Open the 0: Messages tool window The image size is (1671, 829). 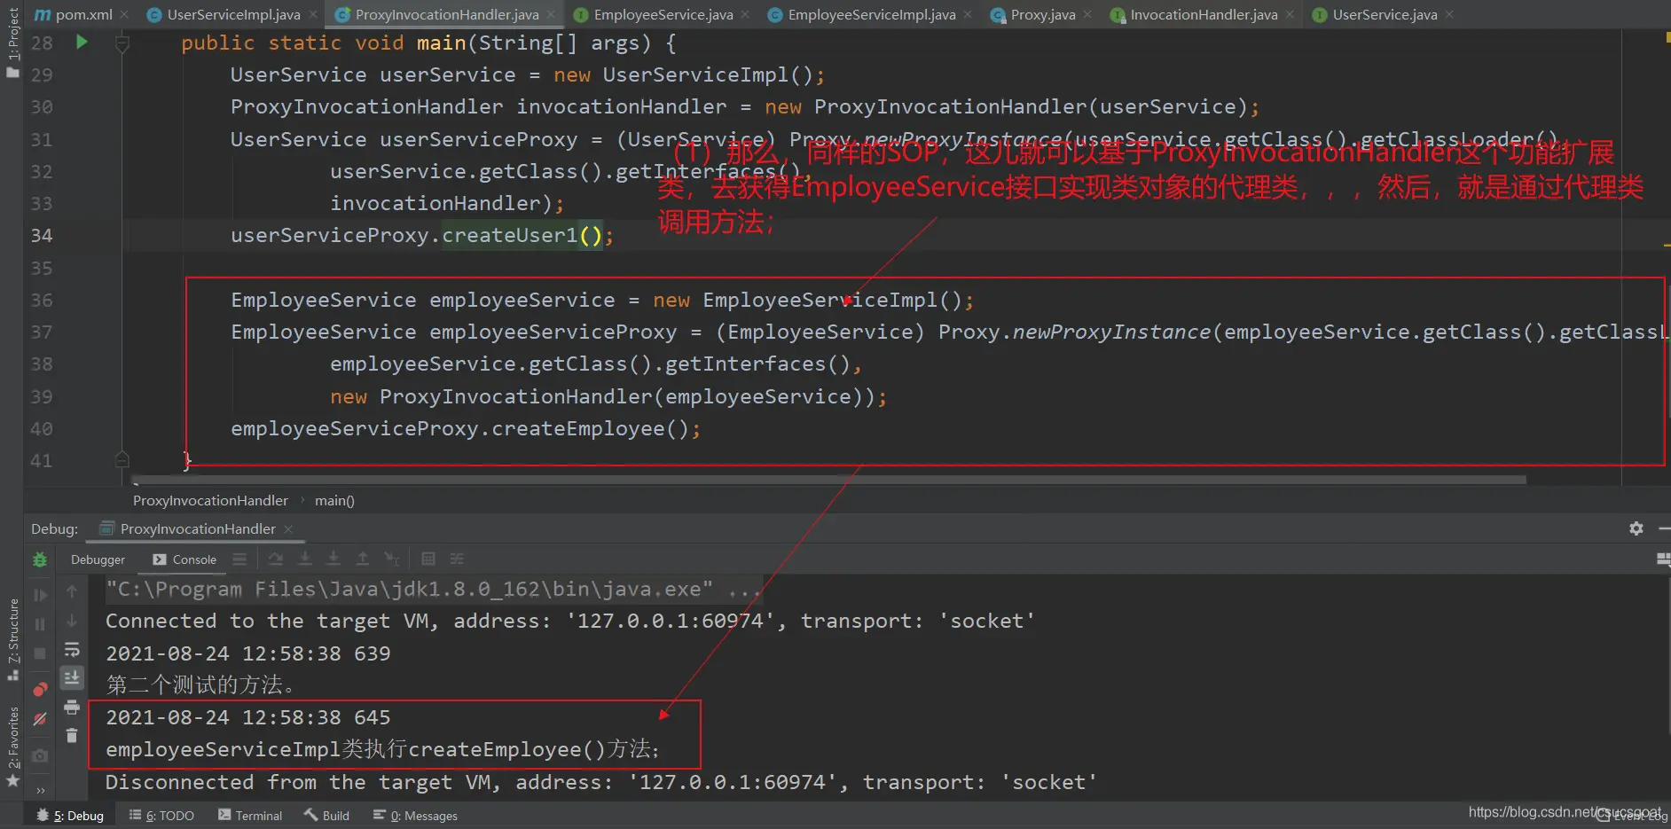point(415,816)
